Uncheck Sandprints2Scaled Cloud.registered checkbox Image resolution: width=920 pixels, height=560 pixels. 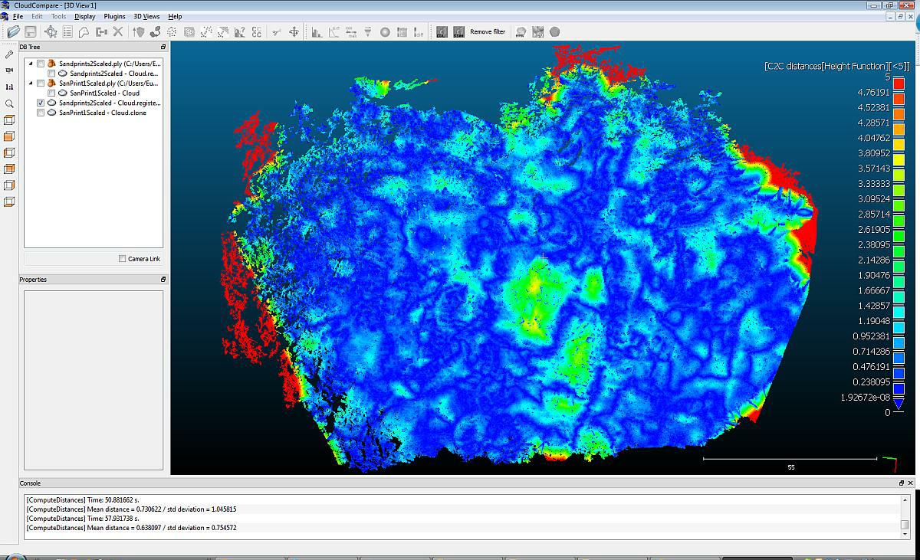click(41, 103)
